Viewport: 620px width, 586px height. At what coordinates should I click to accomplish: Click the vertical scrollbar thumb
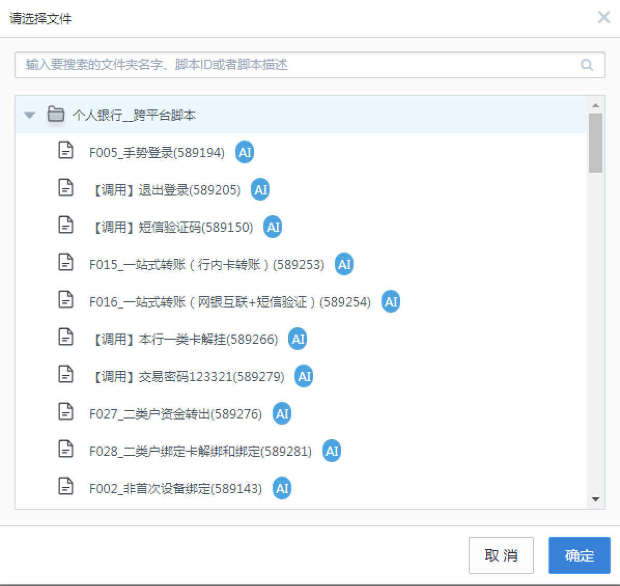596,143
